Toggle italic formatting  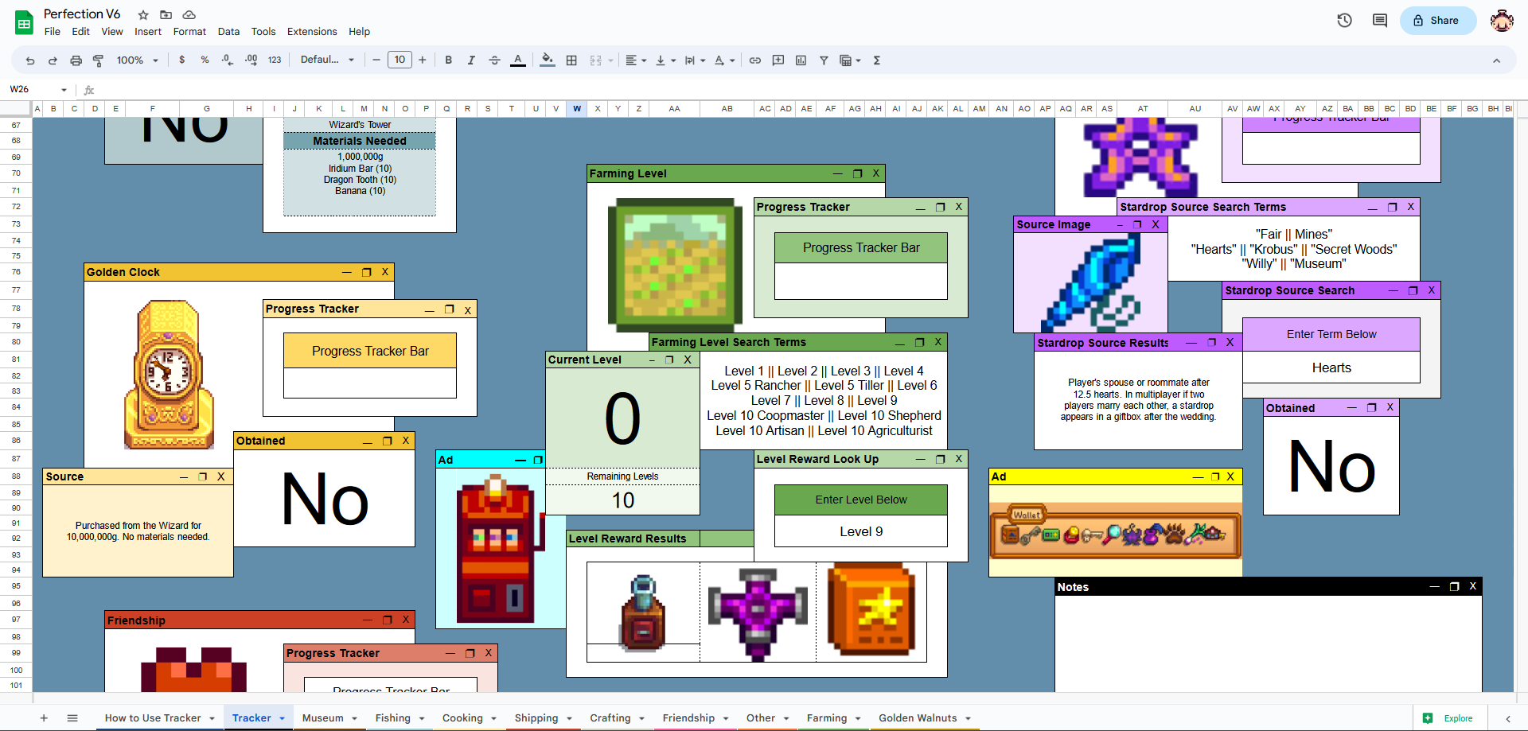point(471,60)
